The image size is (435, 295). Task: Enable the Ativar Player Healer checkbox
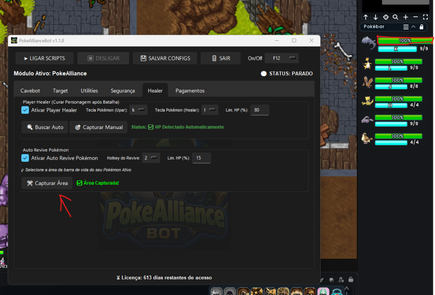[25, 110]
